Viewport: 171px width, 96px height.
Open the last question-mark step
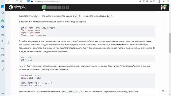point(67,7)
